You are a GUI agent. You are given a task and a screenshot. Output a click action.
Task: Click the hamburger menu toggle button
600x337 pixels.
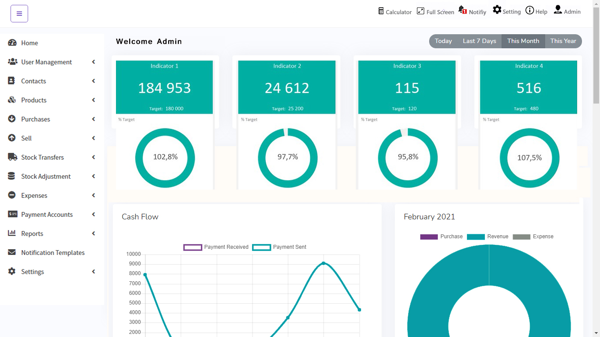pyautogui.click(x=19, y=14)
